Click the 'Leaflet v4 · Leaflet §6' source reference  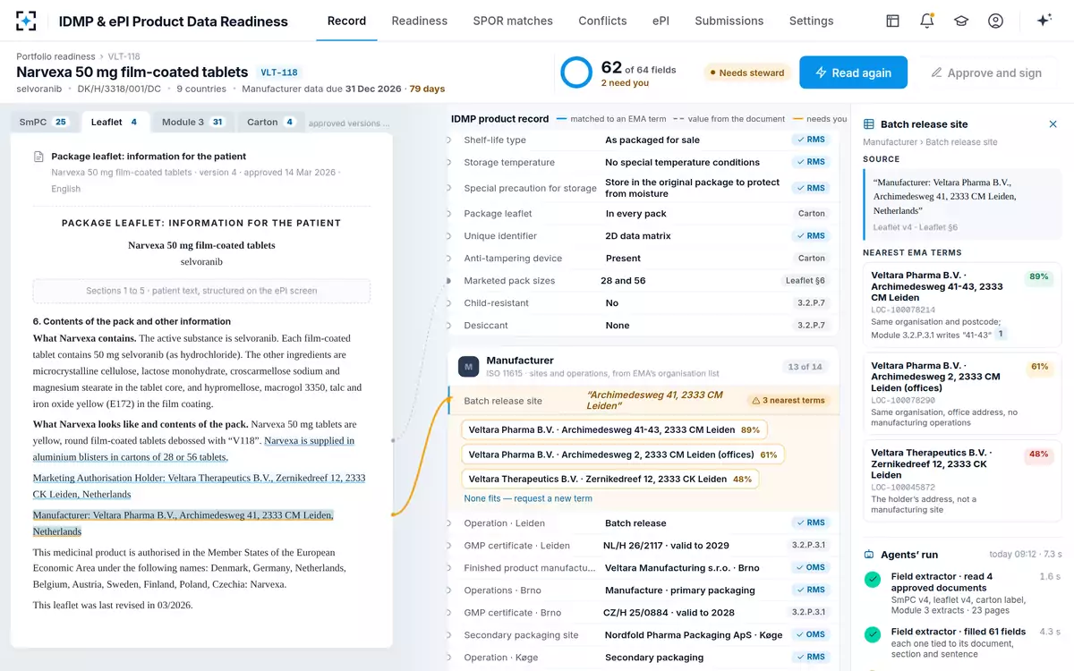(x=916, y=228)
